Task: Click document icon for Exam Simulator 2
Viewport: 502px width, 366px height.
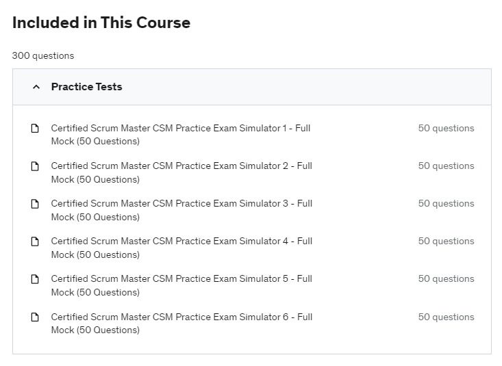Action: pyautogui.click(x=35, y=166)
